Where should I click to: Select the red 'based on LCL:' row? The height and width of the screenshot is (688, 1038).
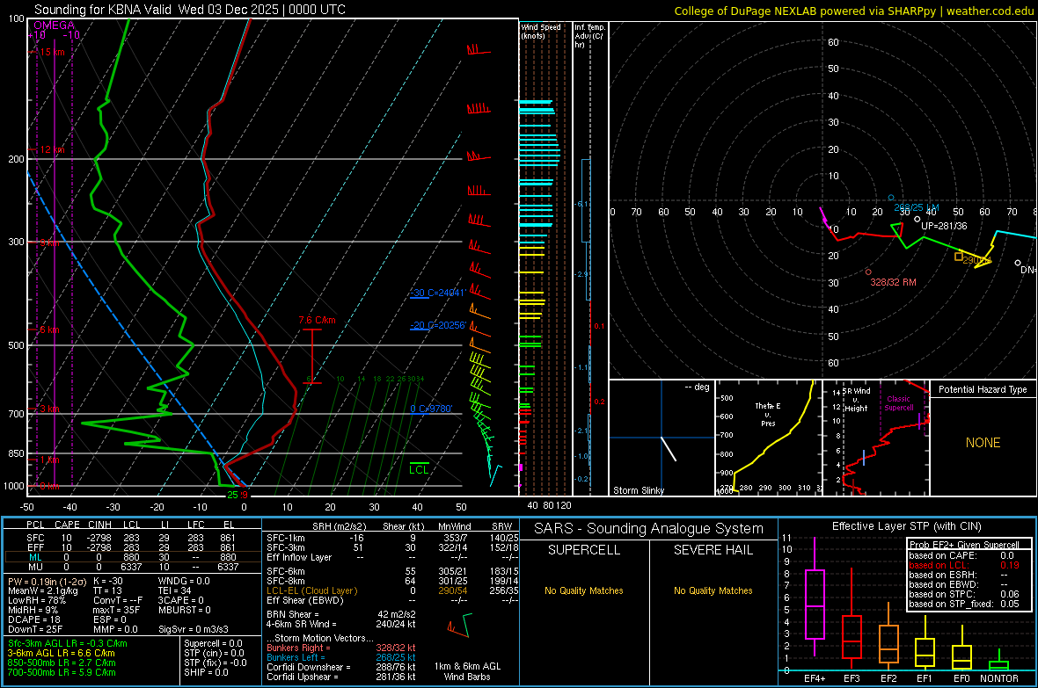coord(964,565)
